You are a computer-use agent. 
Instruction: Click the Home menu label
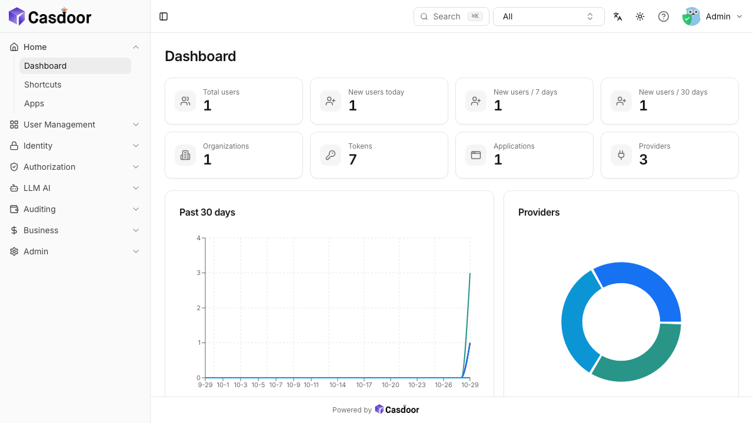pyautogui.click(x=35, y=47)
